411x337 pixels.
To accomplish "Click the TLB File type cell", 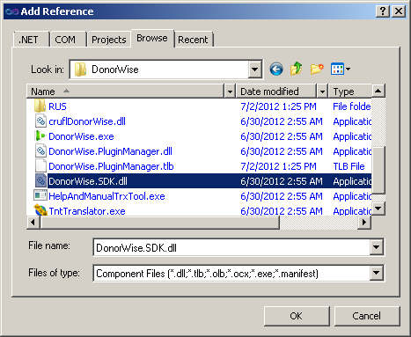I will point(349,166).
